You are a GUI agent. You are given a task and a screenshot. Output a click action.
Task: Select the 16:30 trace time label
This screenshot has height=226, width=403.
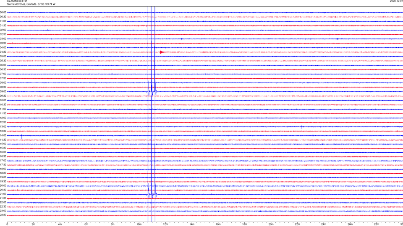(3, 156)
